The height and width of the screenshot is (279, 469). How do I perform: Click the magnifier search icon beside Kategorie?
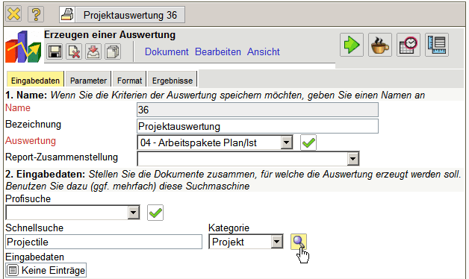[299, 242]
